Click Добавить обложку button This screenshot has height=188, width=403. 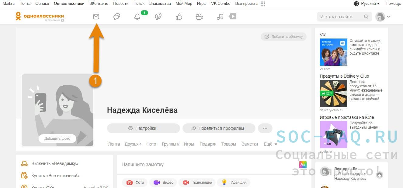click(283, 37)
